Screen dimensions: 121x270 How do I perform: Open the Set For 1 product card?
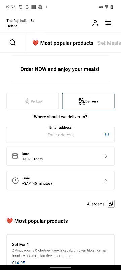point(61,250)
